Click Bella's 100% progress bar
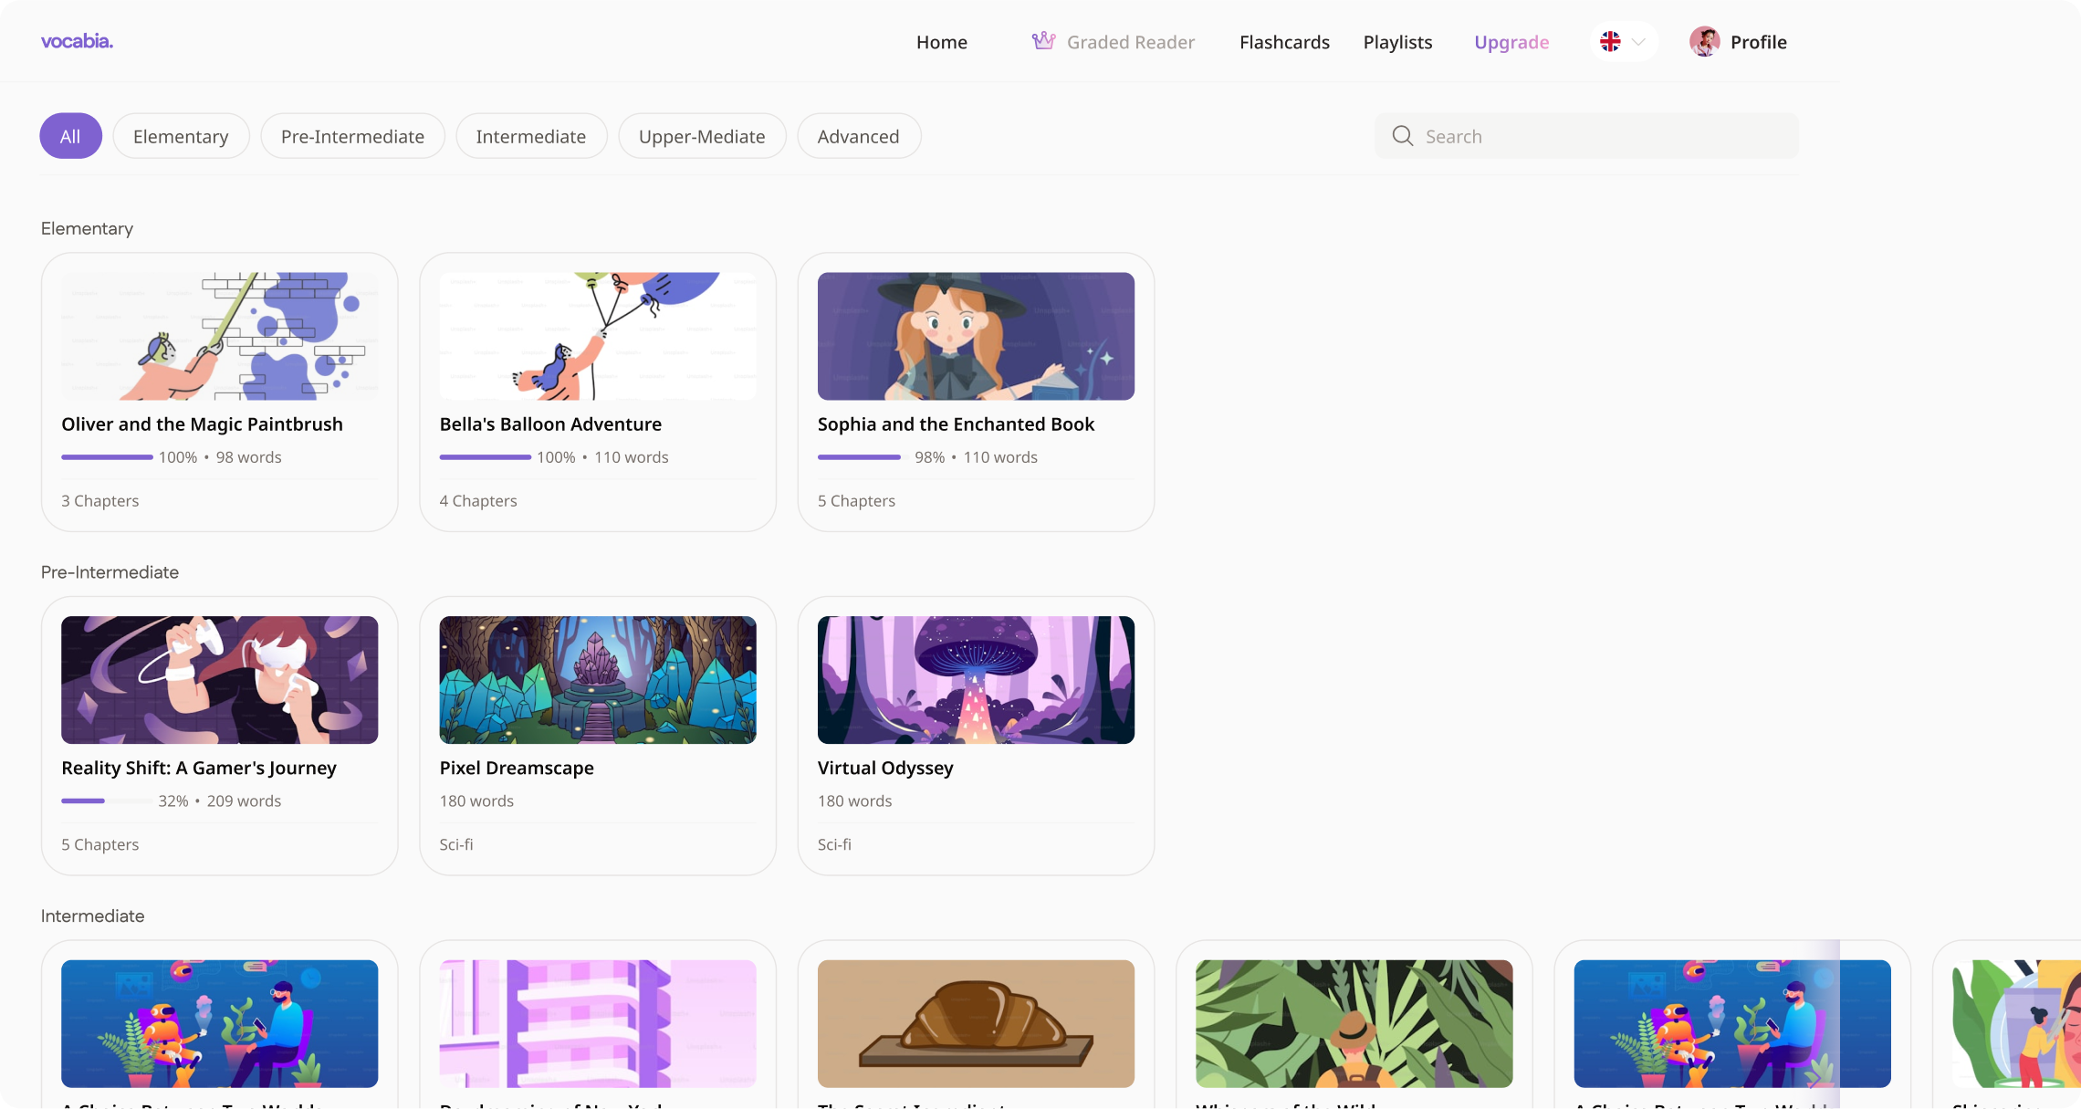The image size is (2081, 1109). (485, 456)
